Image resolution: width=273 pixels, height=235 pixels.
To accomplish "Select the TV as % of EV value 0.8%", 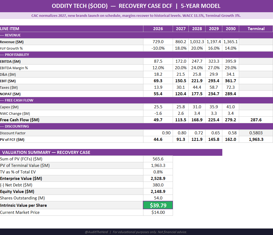I will click(158, 172).
